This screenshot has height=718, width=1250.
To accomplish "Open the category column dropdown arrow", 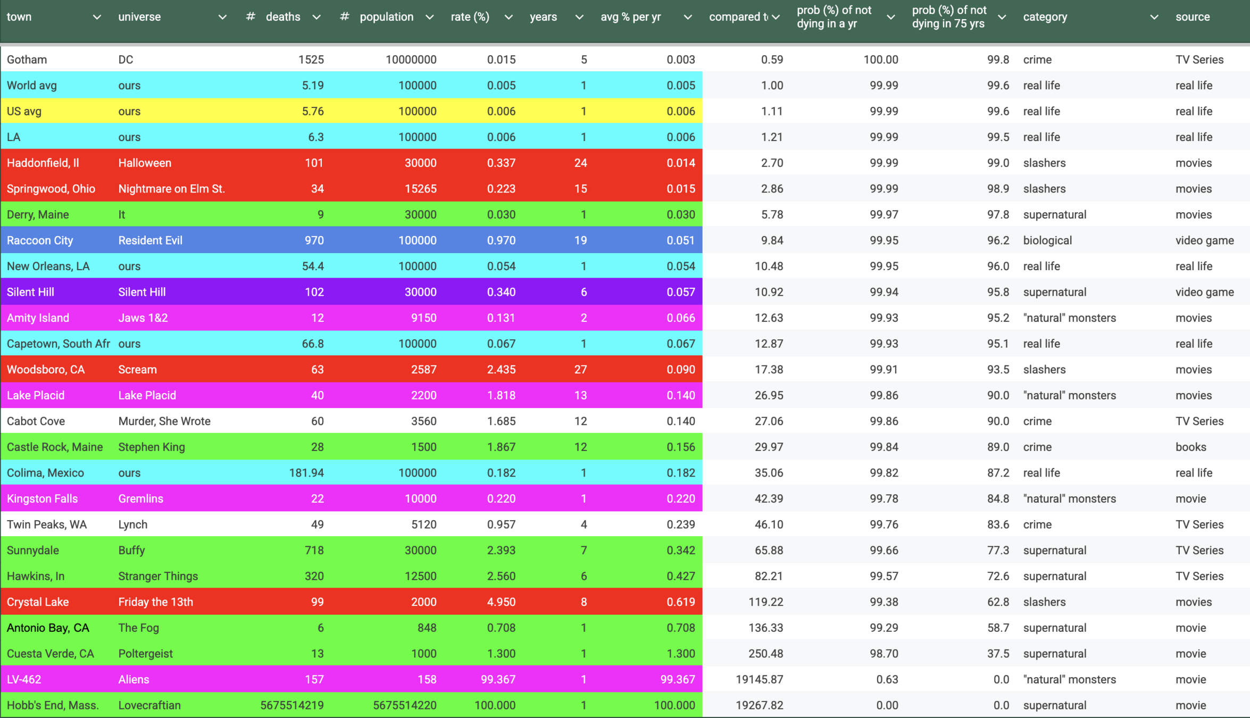I will [1154, 17].
